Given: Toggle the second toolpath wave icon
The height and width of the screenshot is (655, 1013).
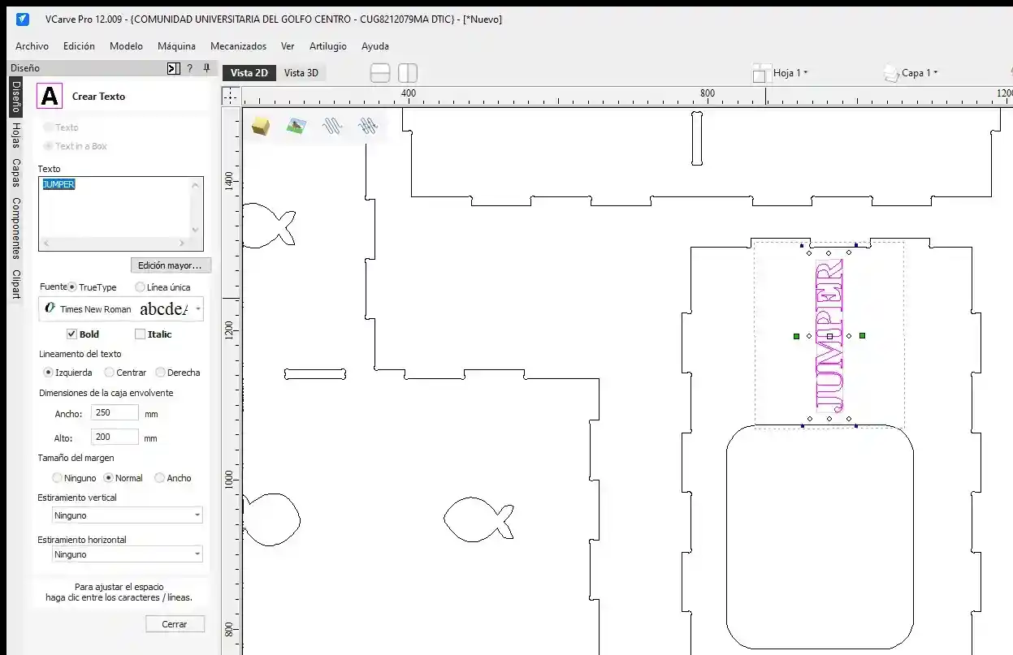Looking at the screenshot, I should coord(368,126).
